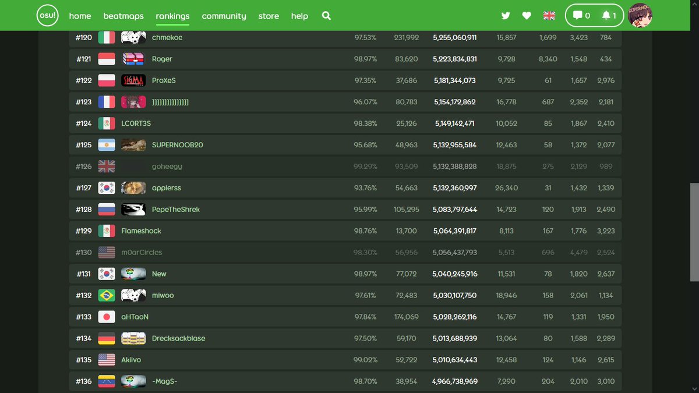Click Brazil flag in miwoo row
The image size is (699, 393).
point(107,296)
